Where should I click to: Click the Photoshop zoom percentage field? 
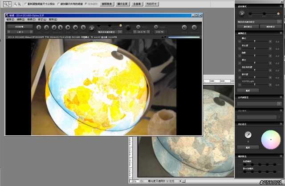pyautogui.click(x=134, y=181)
